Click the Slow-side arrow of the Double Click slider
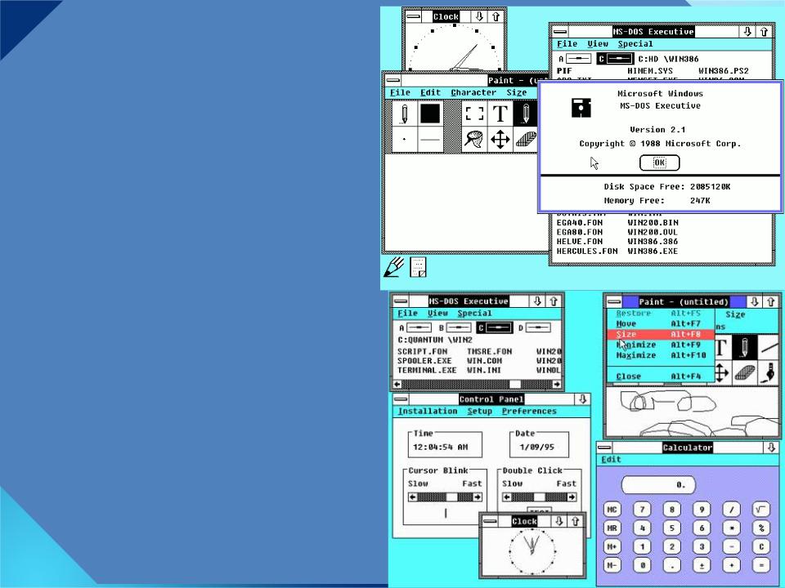 507,497
